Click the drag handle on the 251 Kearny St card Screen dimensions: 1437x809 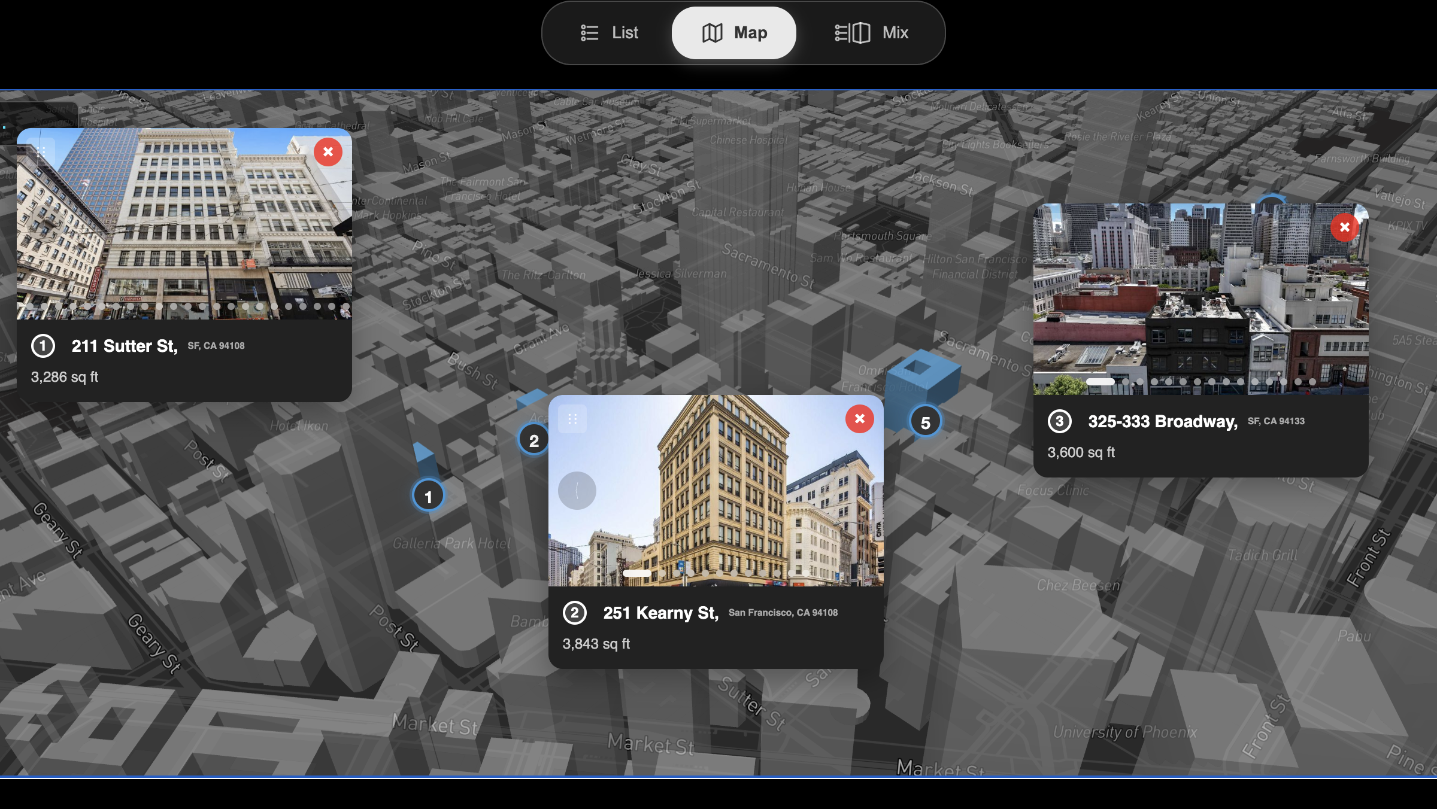pyautogui.click(x=572, y=419)
